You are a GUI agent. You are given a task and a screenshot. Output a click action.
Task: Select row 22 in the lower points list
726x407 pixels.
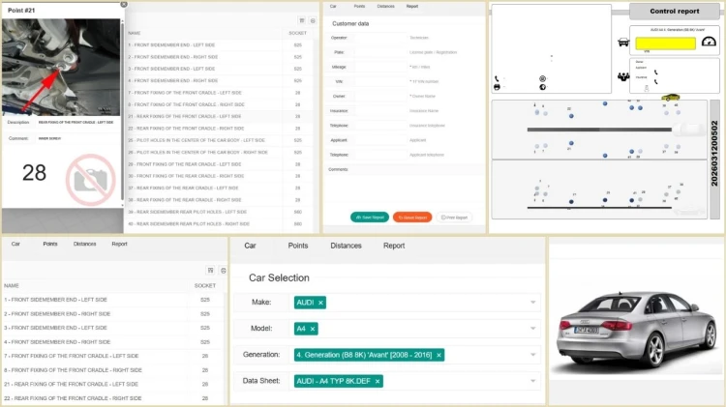(x=113, y=398)
